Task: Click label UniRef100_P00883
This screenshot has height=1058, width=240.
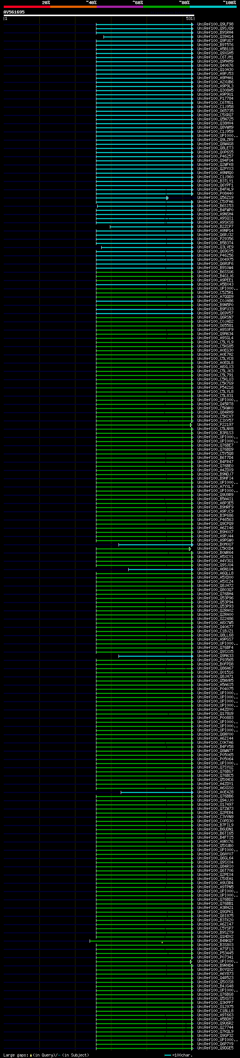Action: tap(215, 718)
